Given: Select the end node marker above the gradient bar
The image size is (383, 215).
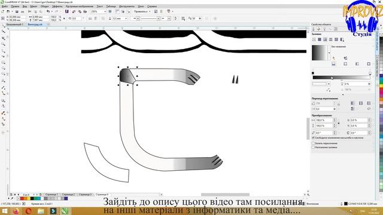Looking at the screenshot, I should click(370, 73).
